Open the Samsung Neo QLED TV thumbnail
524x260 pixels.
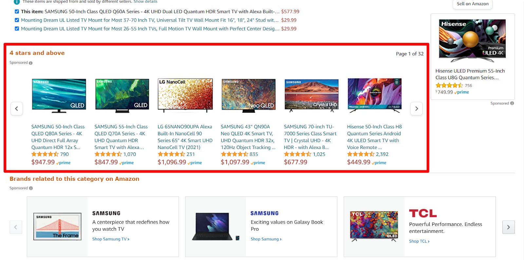pos(249,96)
